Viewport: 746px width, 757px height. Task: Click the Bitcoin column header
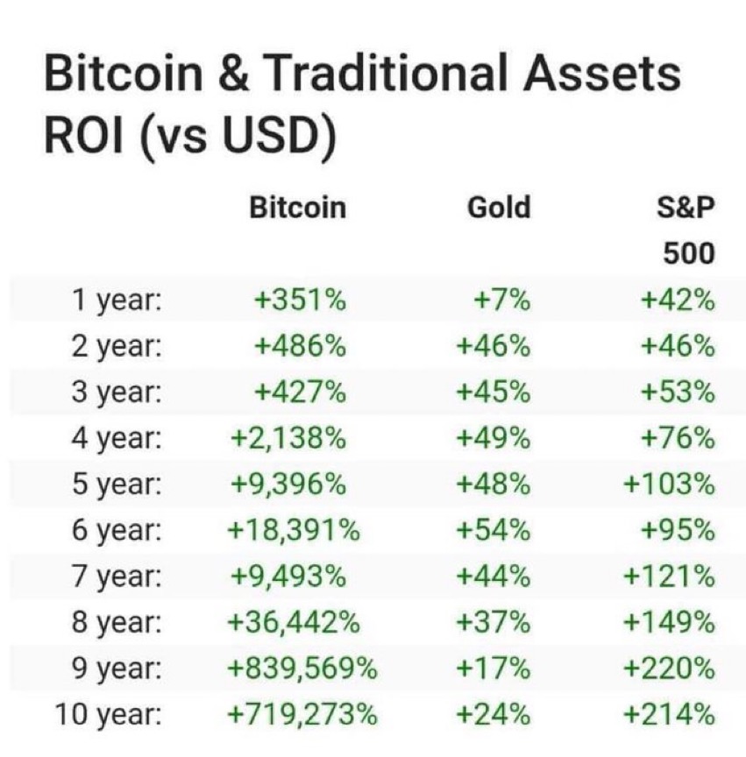click(x=298, y=208)
